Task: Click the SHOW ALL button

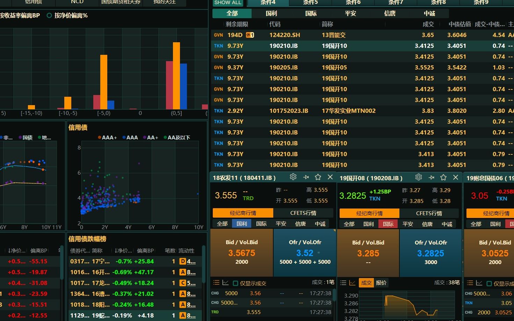Action: [x=228, y=2]
